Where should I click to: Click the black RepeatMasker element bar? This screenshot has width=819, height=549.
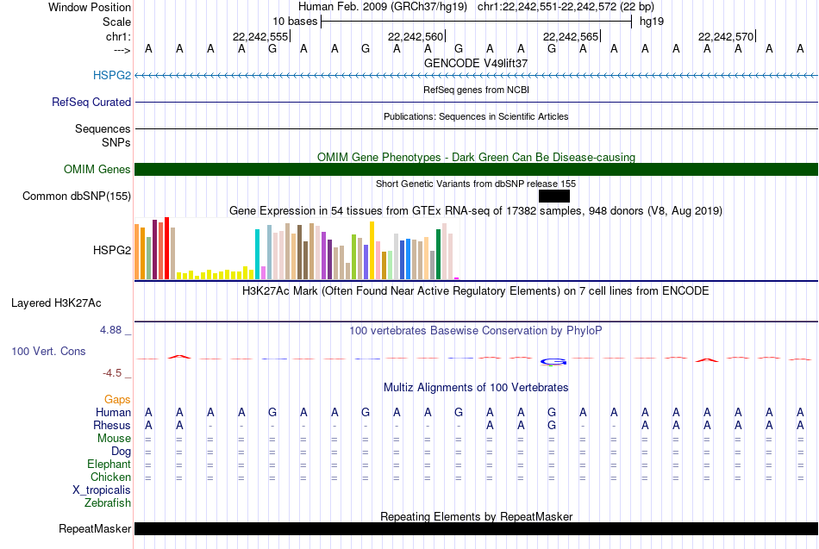click(477, 528)
